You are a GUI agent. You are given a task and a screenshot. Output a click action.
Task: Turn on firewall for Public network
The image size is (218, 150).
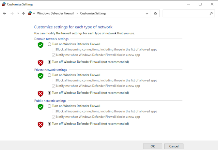[x=49, y=106]
